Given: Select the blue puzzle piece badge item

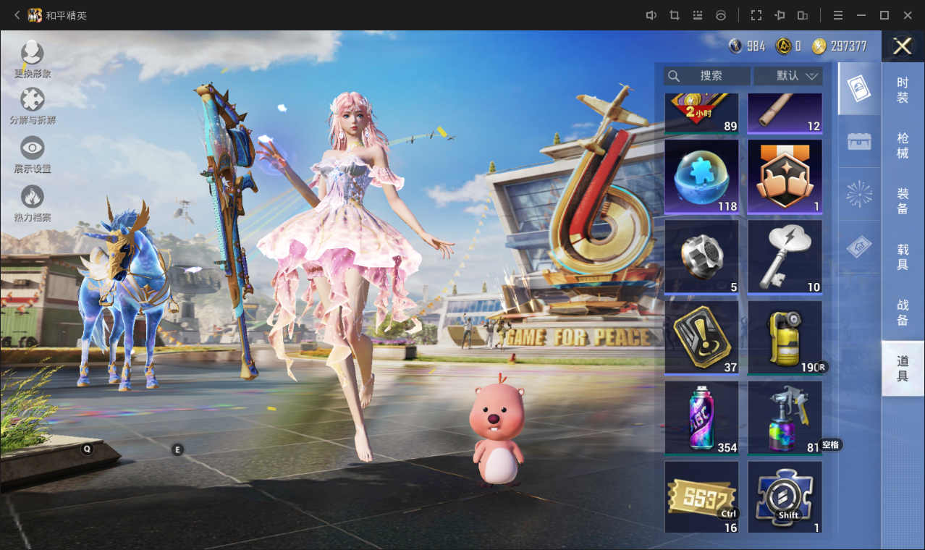Looking at the screenshot, I should (x=785, y=497).
